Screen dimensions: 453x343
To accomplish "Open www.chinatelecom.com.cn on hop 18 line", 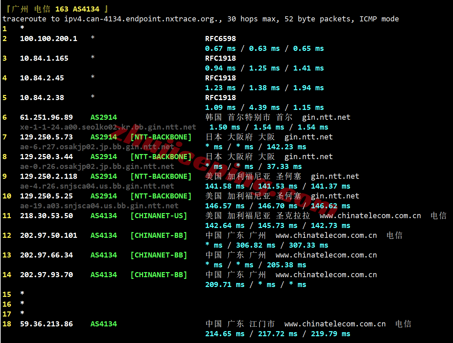I will coord(335,324).
